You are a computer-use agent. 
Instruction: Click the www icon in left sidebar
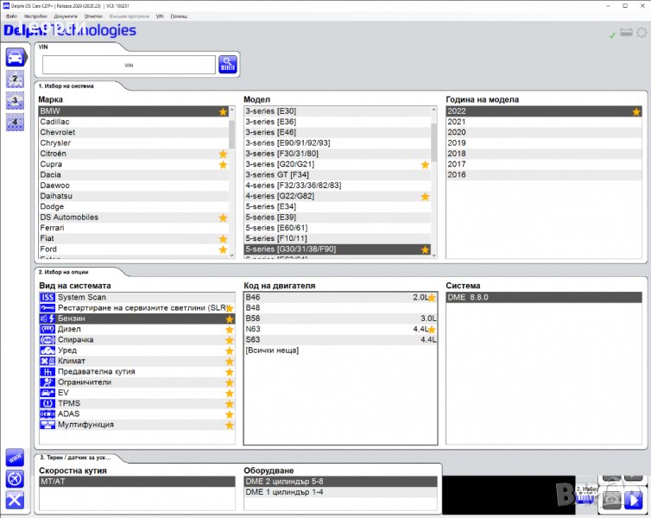[x=15, y=457]
